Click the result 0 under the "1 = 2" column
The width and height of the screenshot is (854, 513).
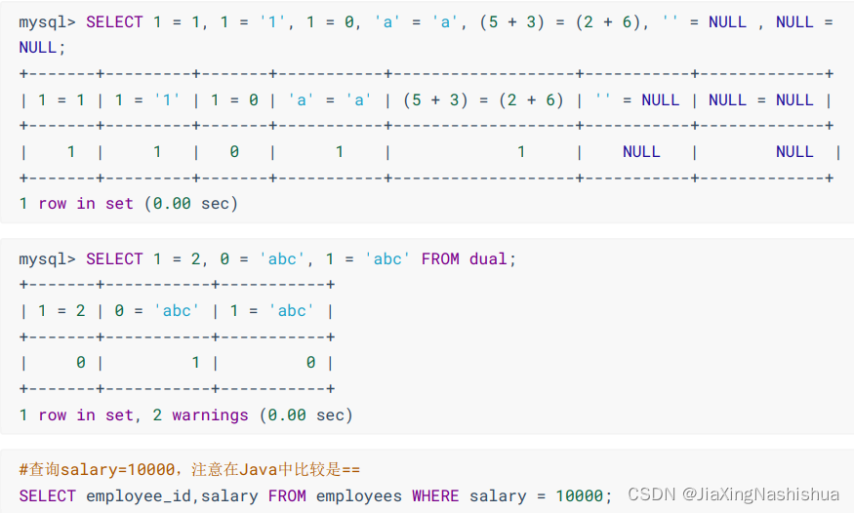point(81,363)
